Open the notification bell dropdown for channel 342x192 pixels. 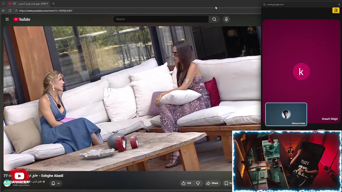tap(56, 183)
